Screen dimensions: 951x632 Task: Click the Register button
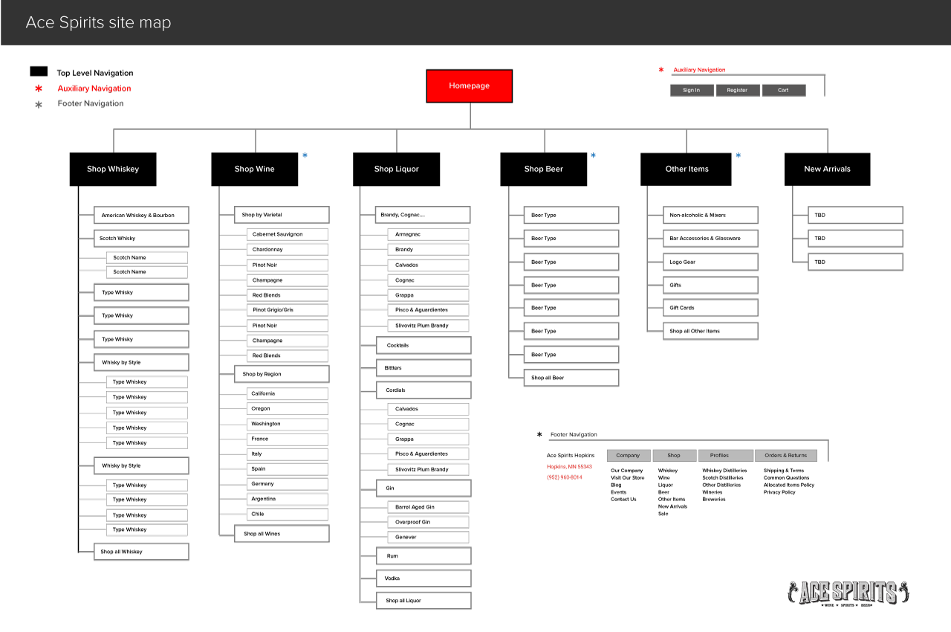[738, 90]
